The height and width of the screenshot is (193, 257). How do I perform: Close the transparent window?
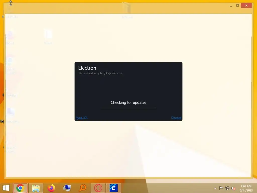[x=246, y=6]
